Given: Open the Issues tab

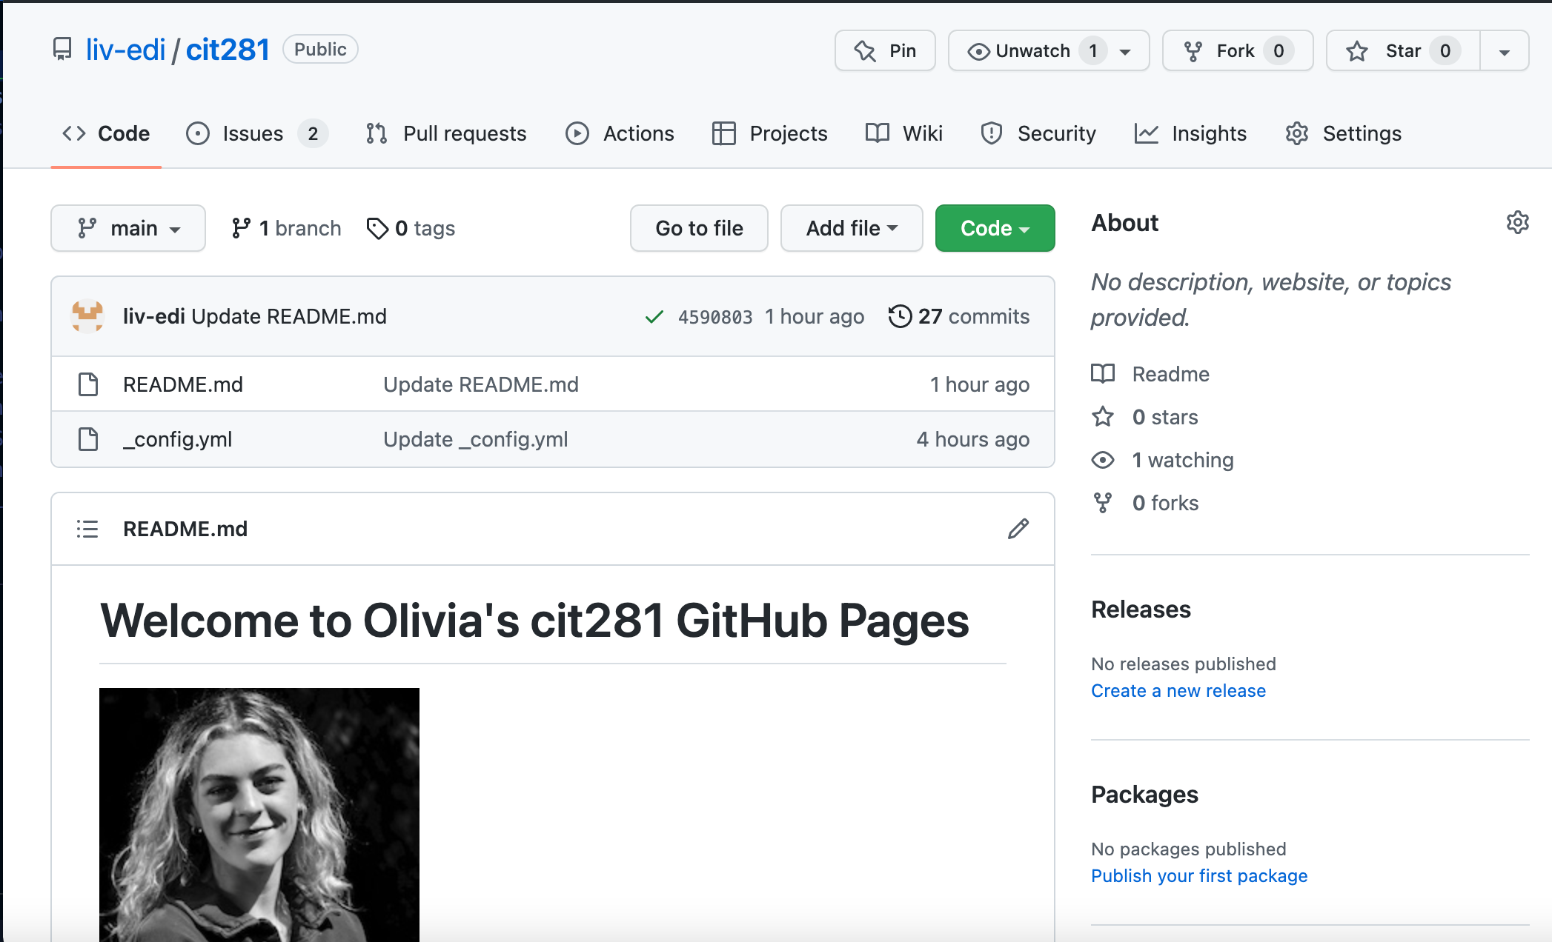Looking at the screenshot, I should click(x=256, y=133).
